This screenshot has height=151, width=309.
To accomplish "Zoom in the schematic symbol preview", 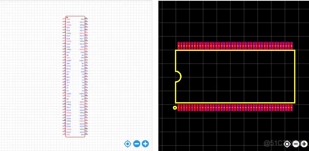I will (x=146, y=144).
